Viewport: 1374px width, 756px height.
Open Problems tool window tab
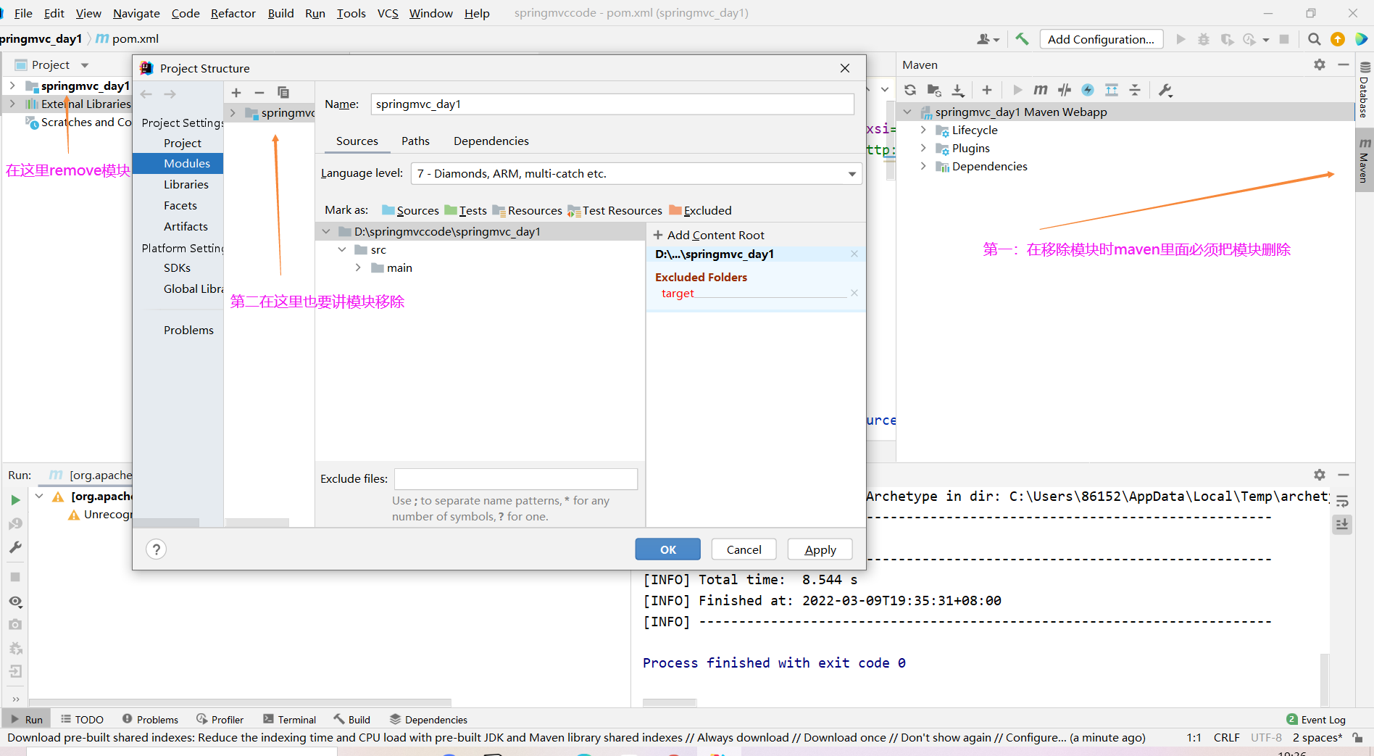point(150,719)
